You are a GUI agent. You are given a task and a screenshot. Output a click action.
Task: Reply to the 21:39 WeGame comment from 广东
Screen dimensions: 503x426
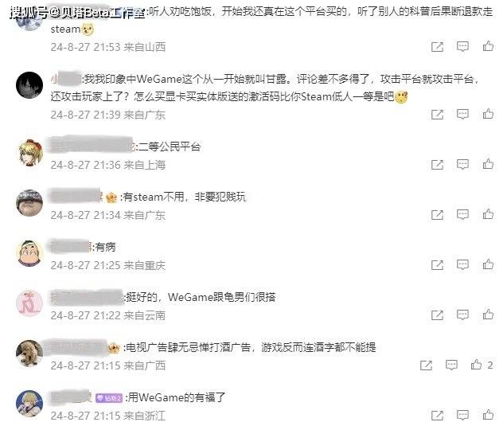(x=462, y=115)
